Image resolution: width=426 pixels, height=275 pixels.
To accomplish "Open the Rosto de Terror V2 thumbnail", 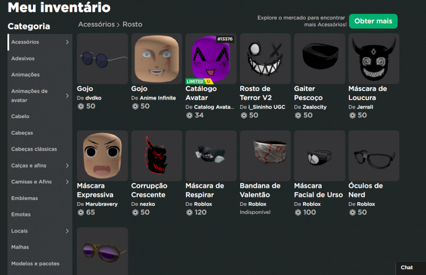I will click(265, 59).
